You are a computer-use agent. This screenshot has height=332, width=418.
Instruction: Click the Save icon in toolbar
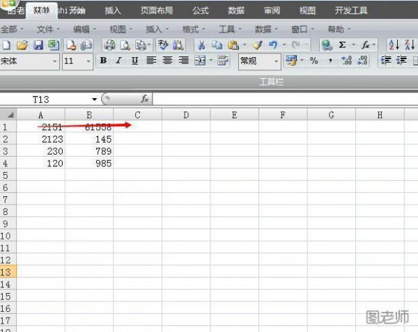tap(38, 45)
